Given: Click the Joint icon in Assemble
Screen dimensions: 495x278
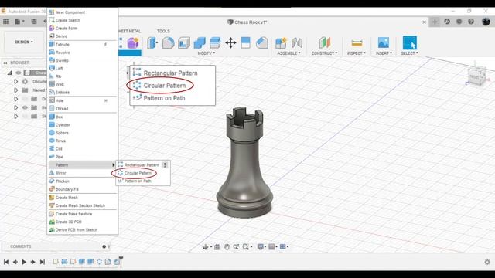Looking at the screenshot, I should [x=297, y=43].
